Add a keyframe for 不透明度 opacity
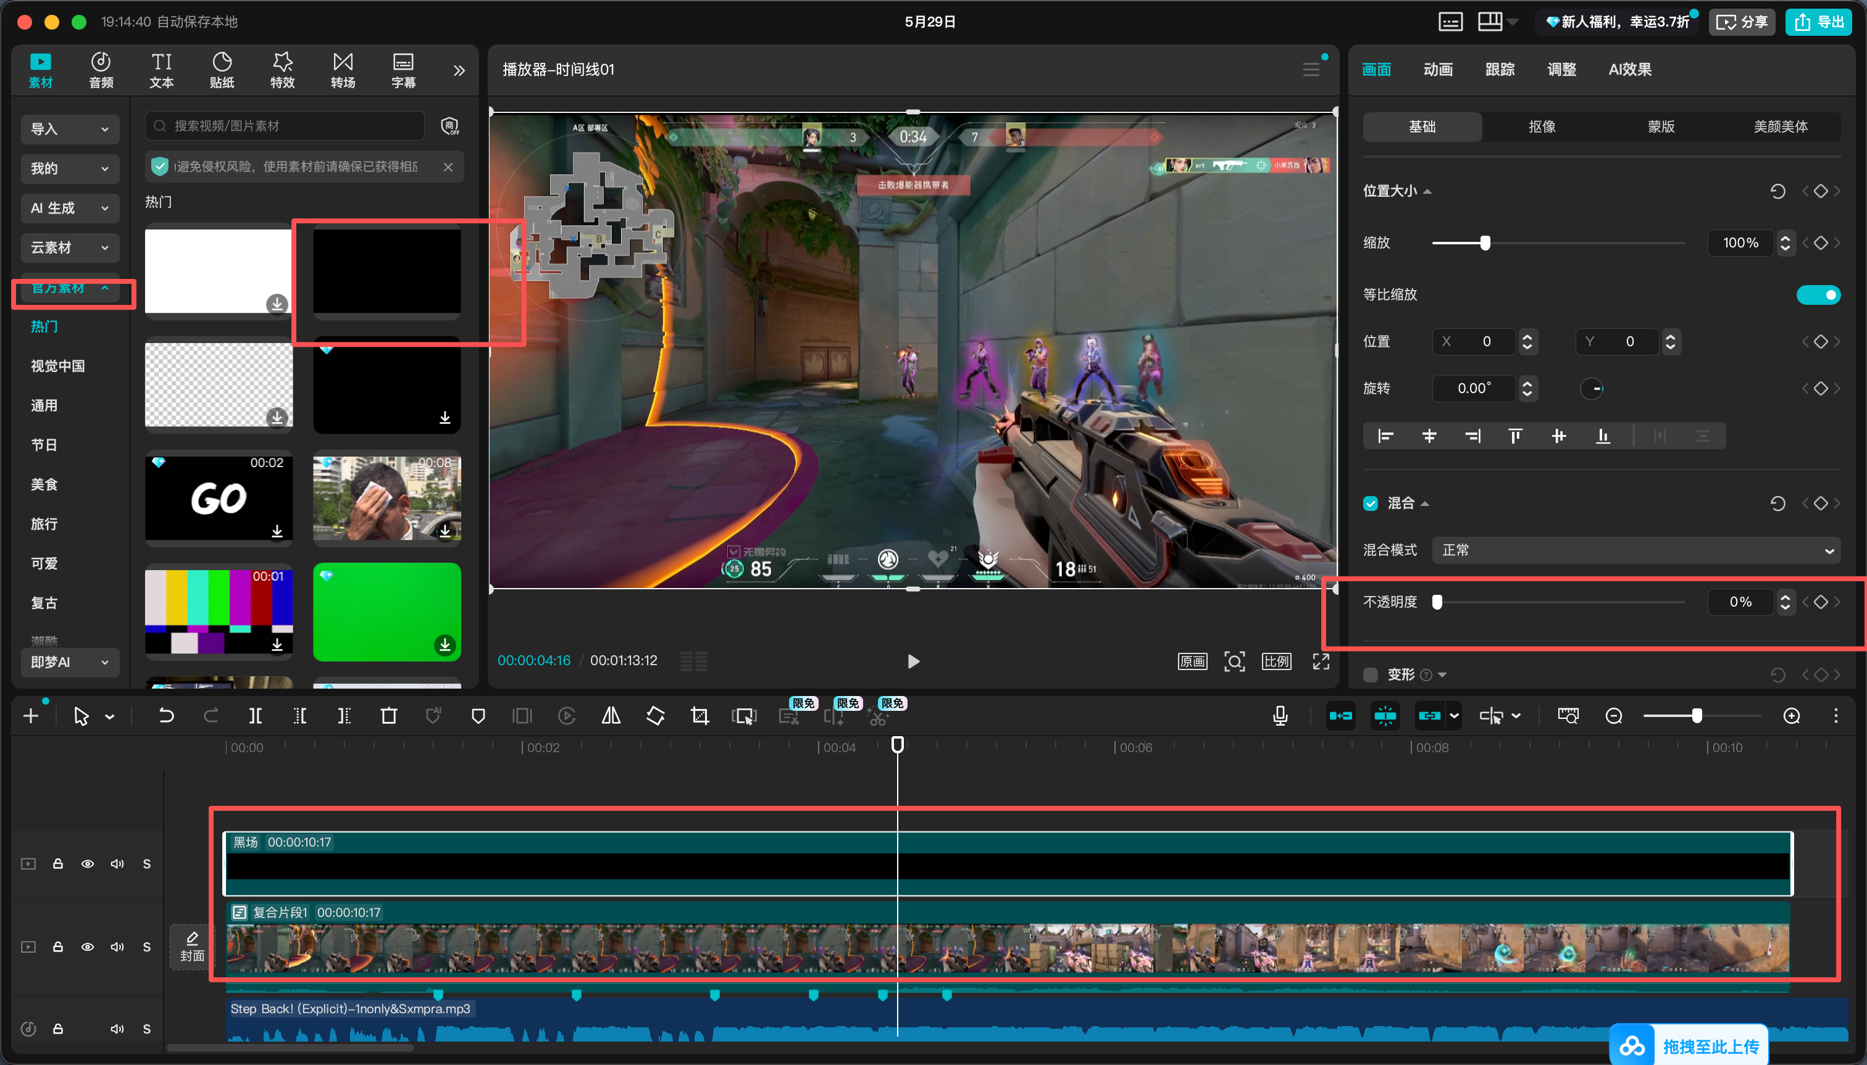The image size is (1867, 1065). coord(1821,602)
